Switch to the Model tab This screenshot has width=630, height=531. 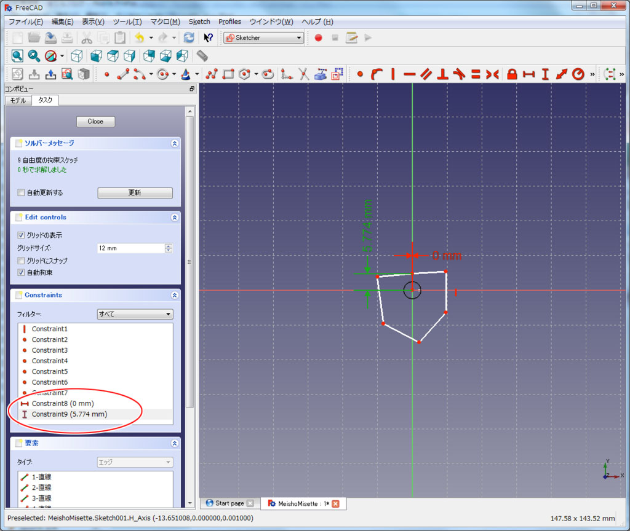(x=18, y=100)
